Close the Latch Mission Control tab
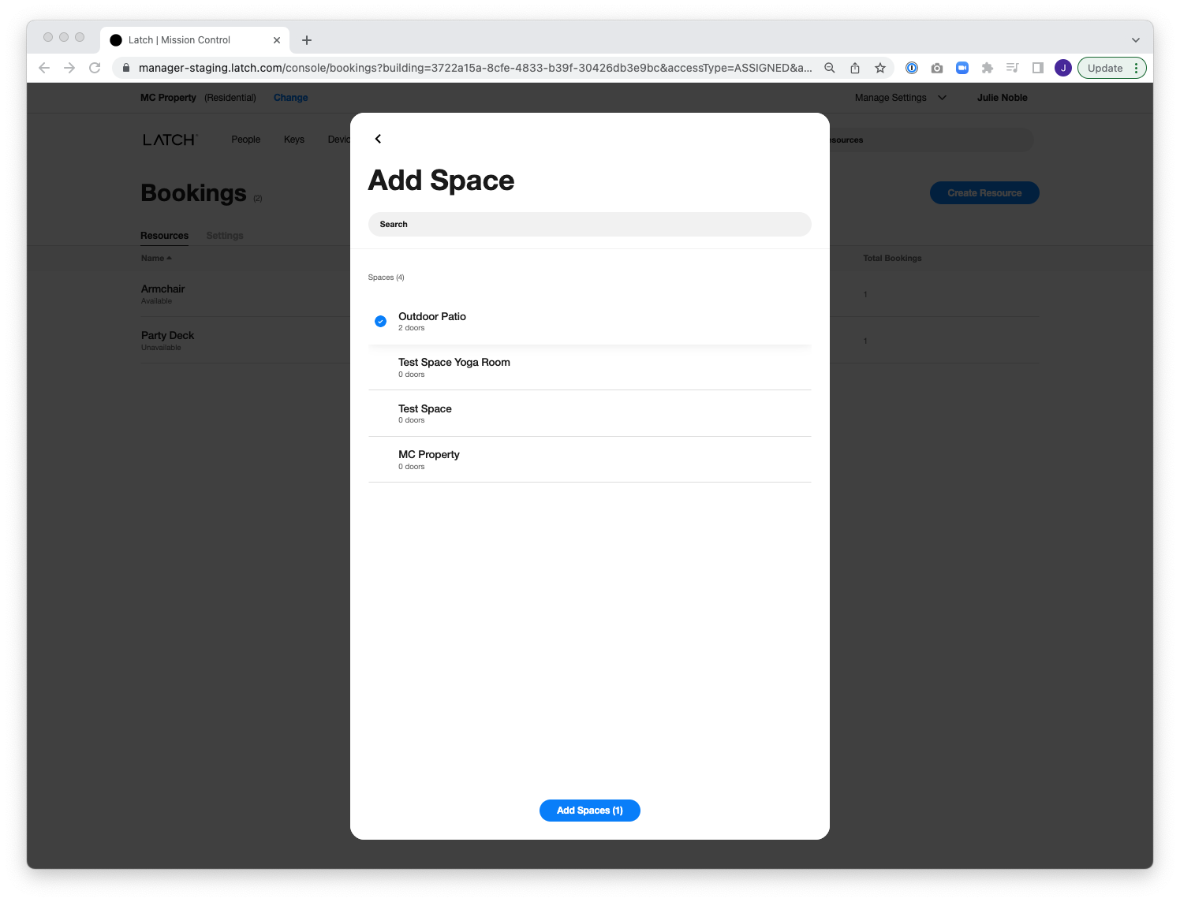This screenshot has height=902, width=1180. 277,40
